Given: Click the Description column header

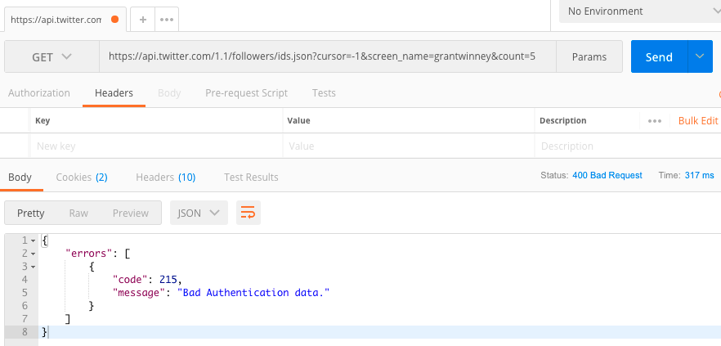Looking at the screenshot, I should point(562,120).
